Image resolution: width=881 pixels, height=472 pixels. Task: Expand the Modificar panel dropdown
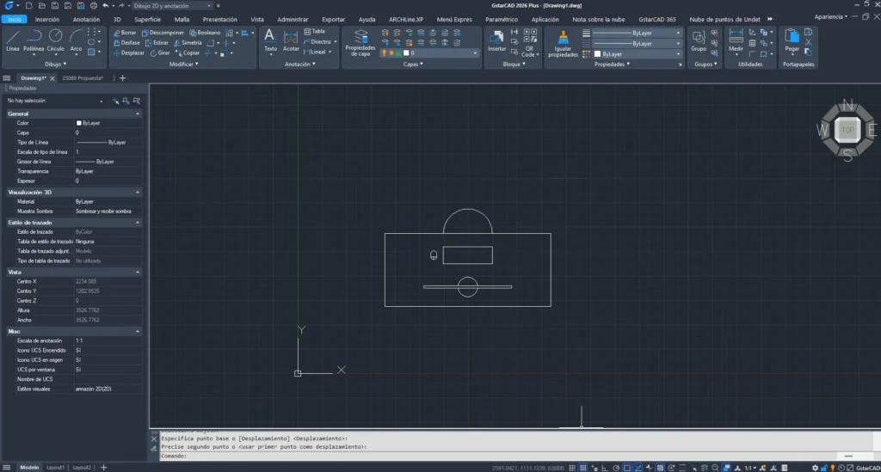coord(184,64)
